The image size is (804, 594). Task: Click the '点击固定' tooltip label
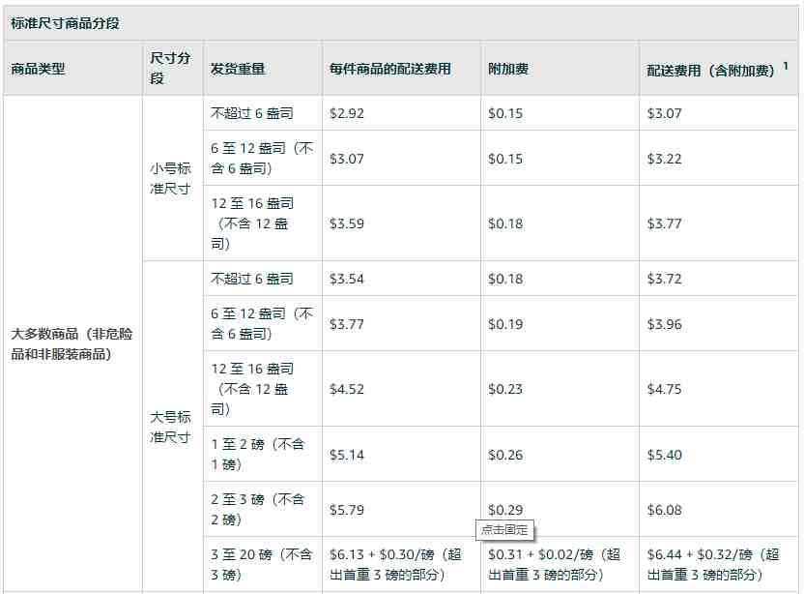504,530
